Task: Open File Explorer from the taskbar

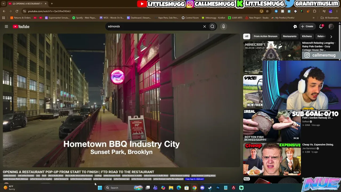Action: pyautogui.click(x=171, y=188)
